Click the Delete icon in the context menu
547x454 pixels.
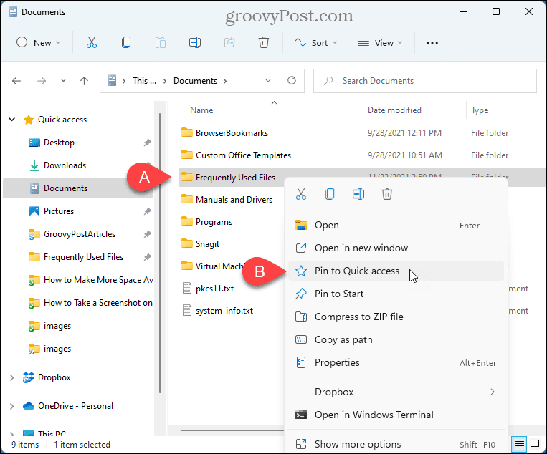coord(387,194)
